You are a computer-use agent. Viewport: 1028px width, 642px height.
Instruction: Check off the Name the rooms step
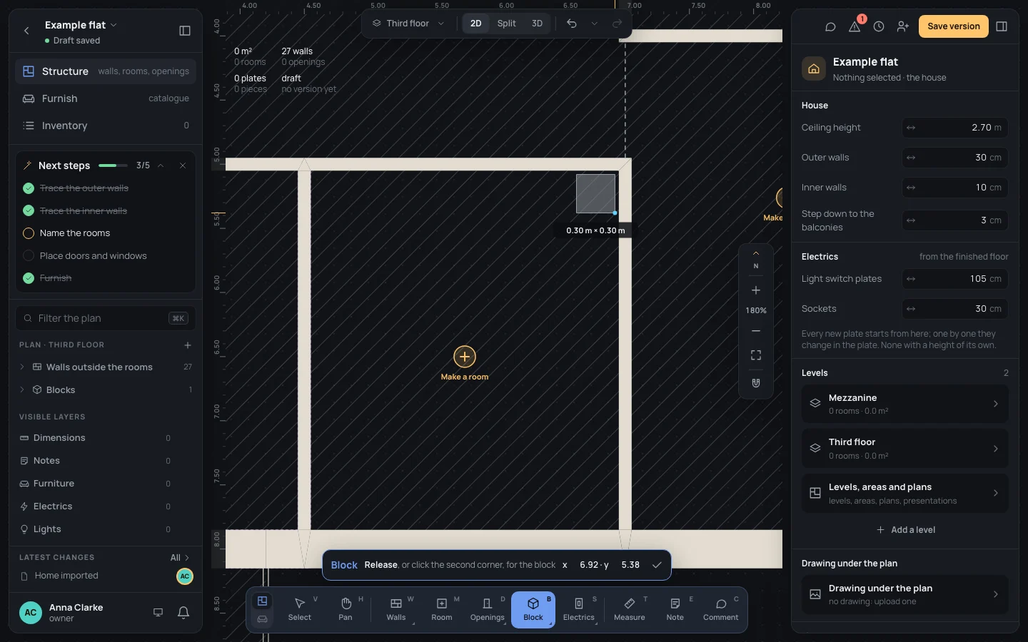(29, 233)
